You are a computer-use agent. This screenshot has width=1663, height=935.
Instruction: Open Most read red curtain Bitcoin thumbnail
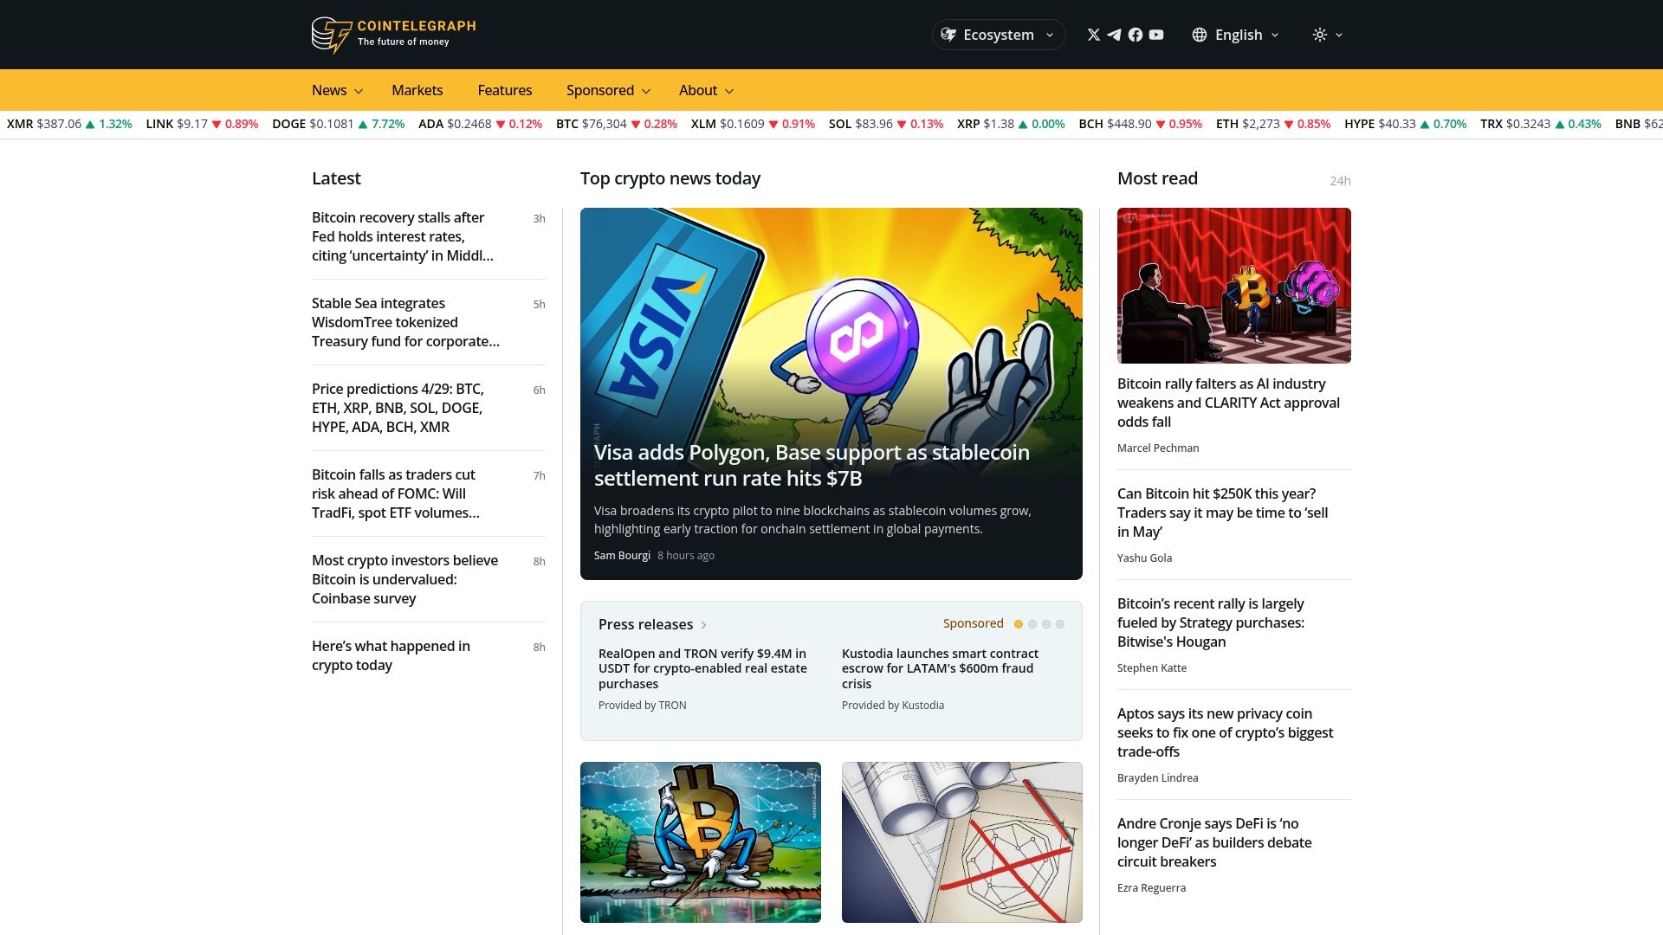[1234, 286]
